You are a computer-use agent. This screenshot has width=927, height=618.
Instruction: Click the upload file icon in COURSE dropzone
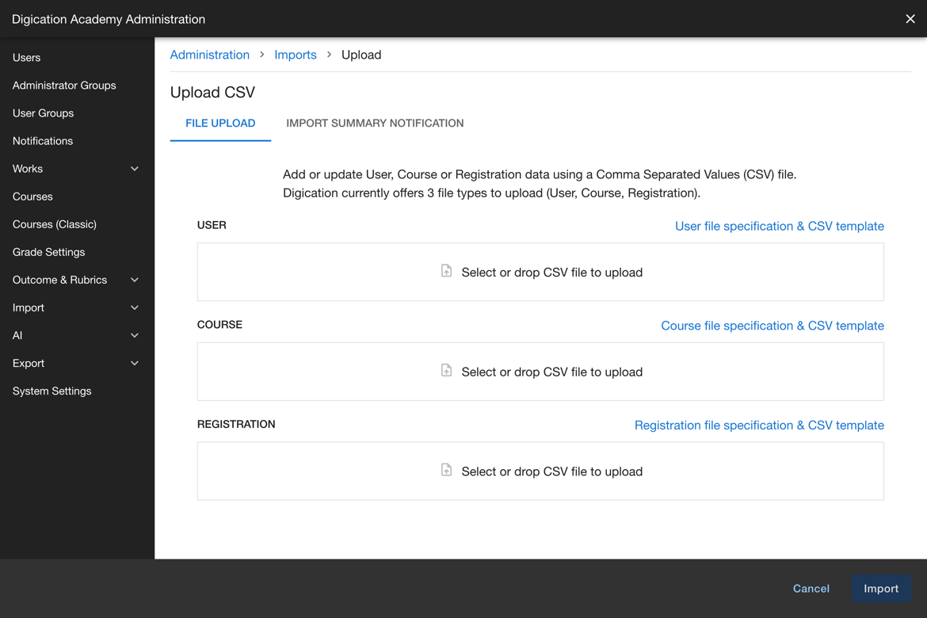(446, 370)
